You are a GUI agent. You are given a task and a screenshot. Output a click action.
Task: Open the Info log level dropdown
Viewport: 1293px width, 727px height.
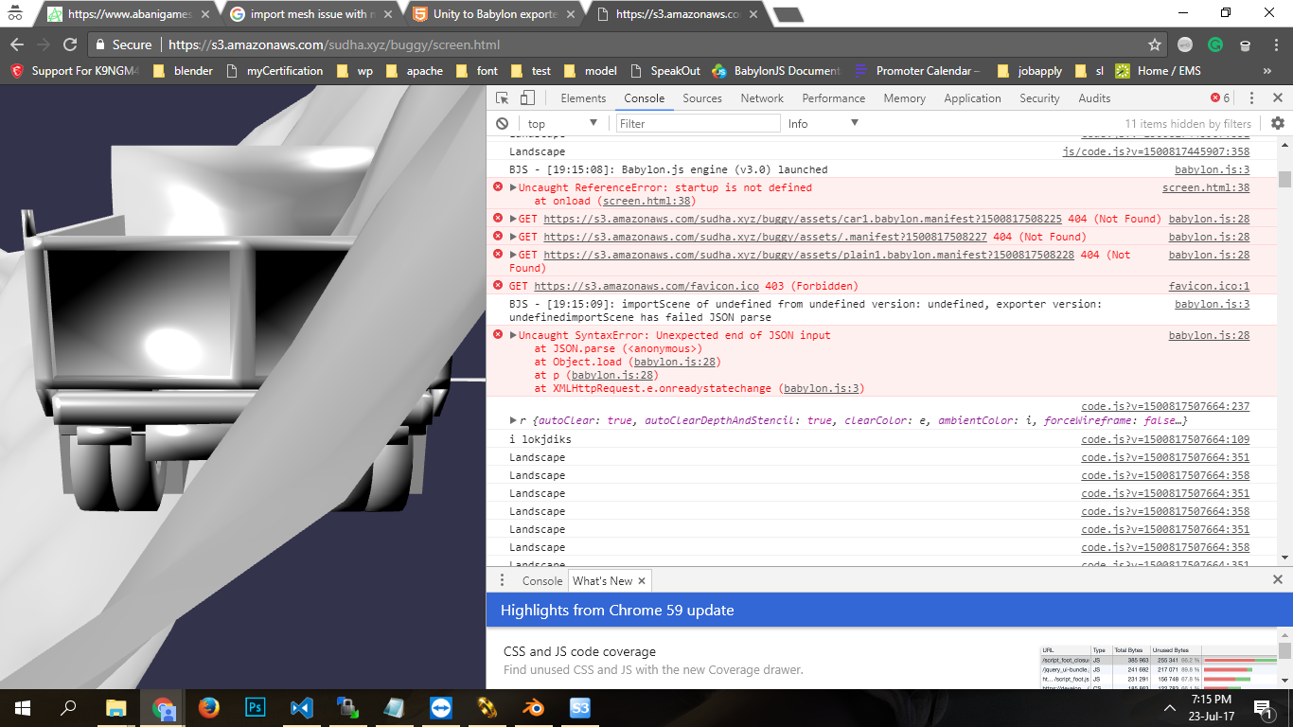(x=822, y=123)
